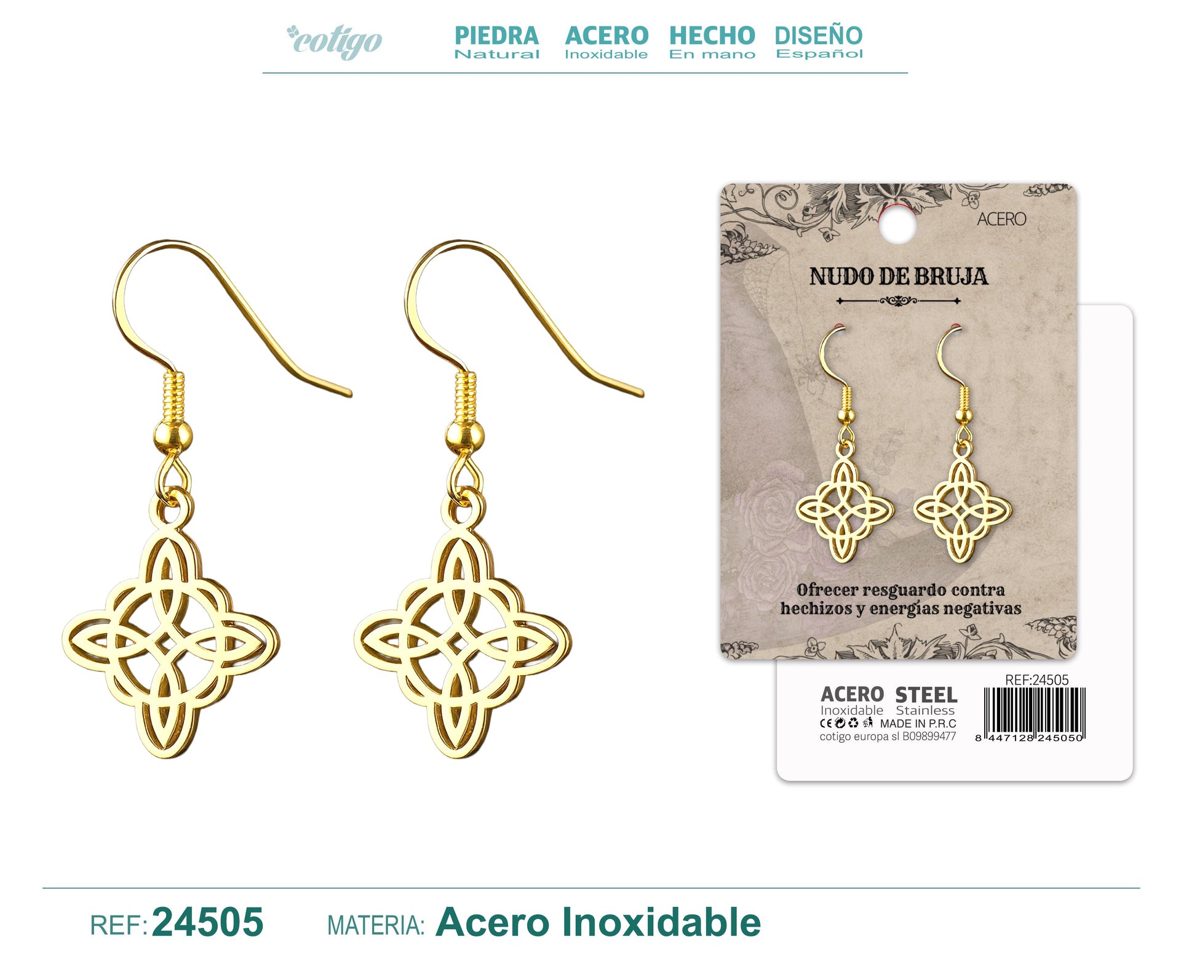Click the cotigo brand logo

(x=335, y=42)
